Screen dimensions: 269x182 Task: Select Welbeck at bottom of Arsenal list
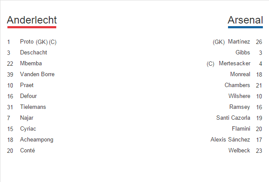coord(239,151)
